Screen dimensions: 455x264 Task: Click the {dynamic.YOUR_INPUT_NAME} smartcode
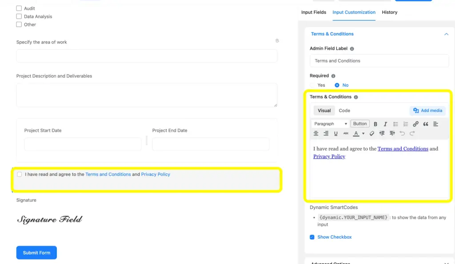click(x=353, y=217)
